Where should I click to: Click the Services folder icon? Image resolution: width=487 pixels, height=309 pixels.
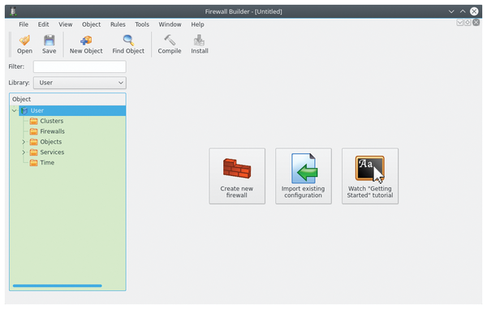[33, 152]
